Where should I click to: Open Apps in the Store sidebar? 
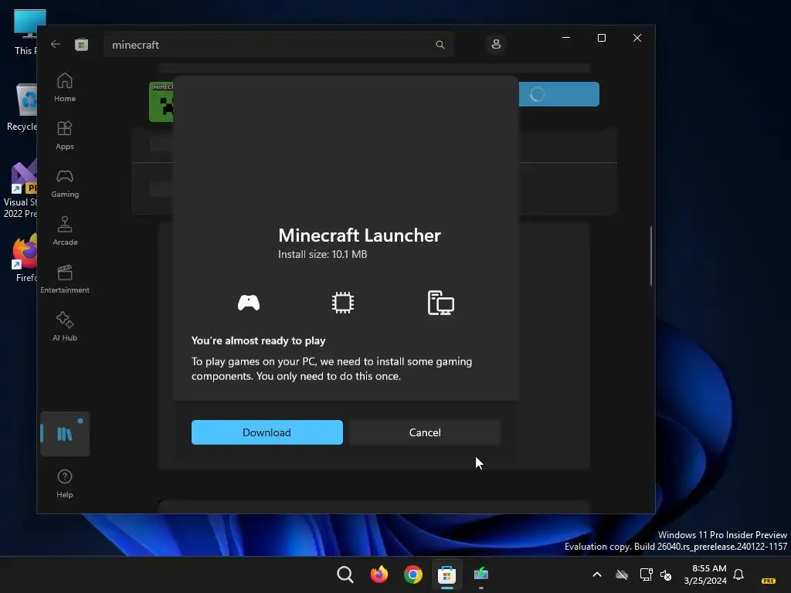[x=65, y=135]
